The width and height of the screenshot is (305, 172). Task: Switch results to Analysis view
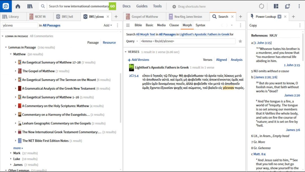[236, 60]
